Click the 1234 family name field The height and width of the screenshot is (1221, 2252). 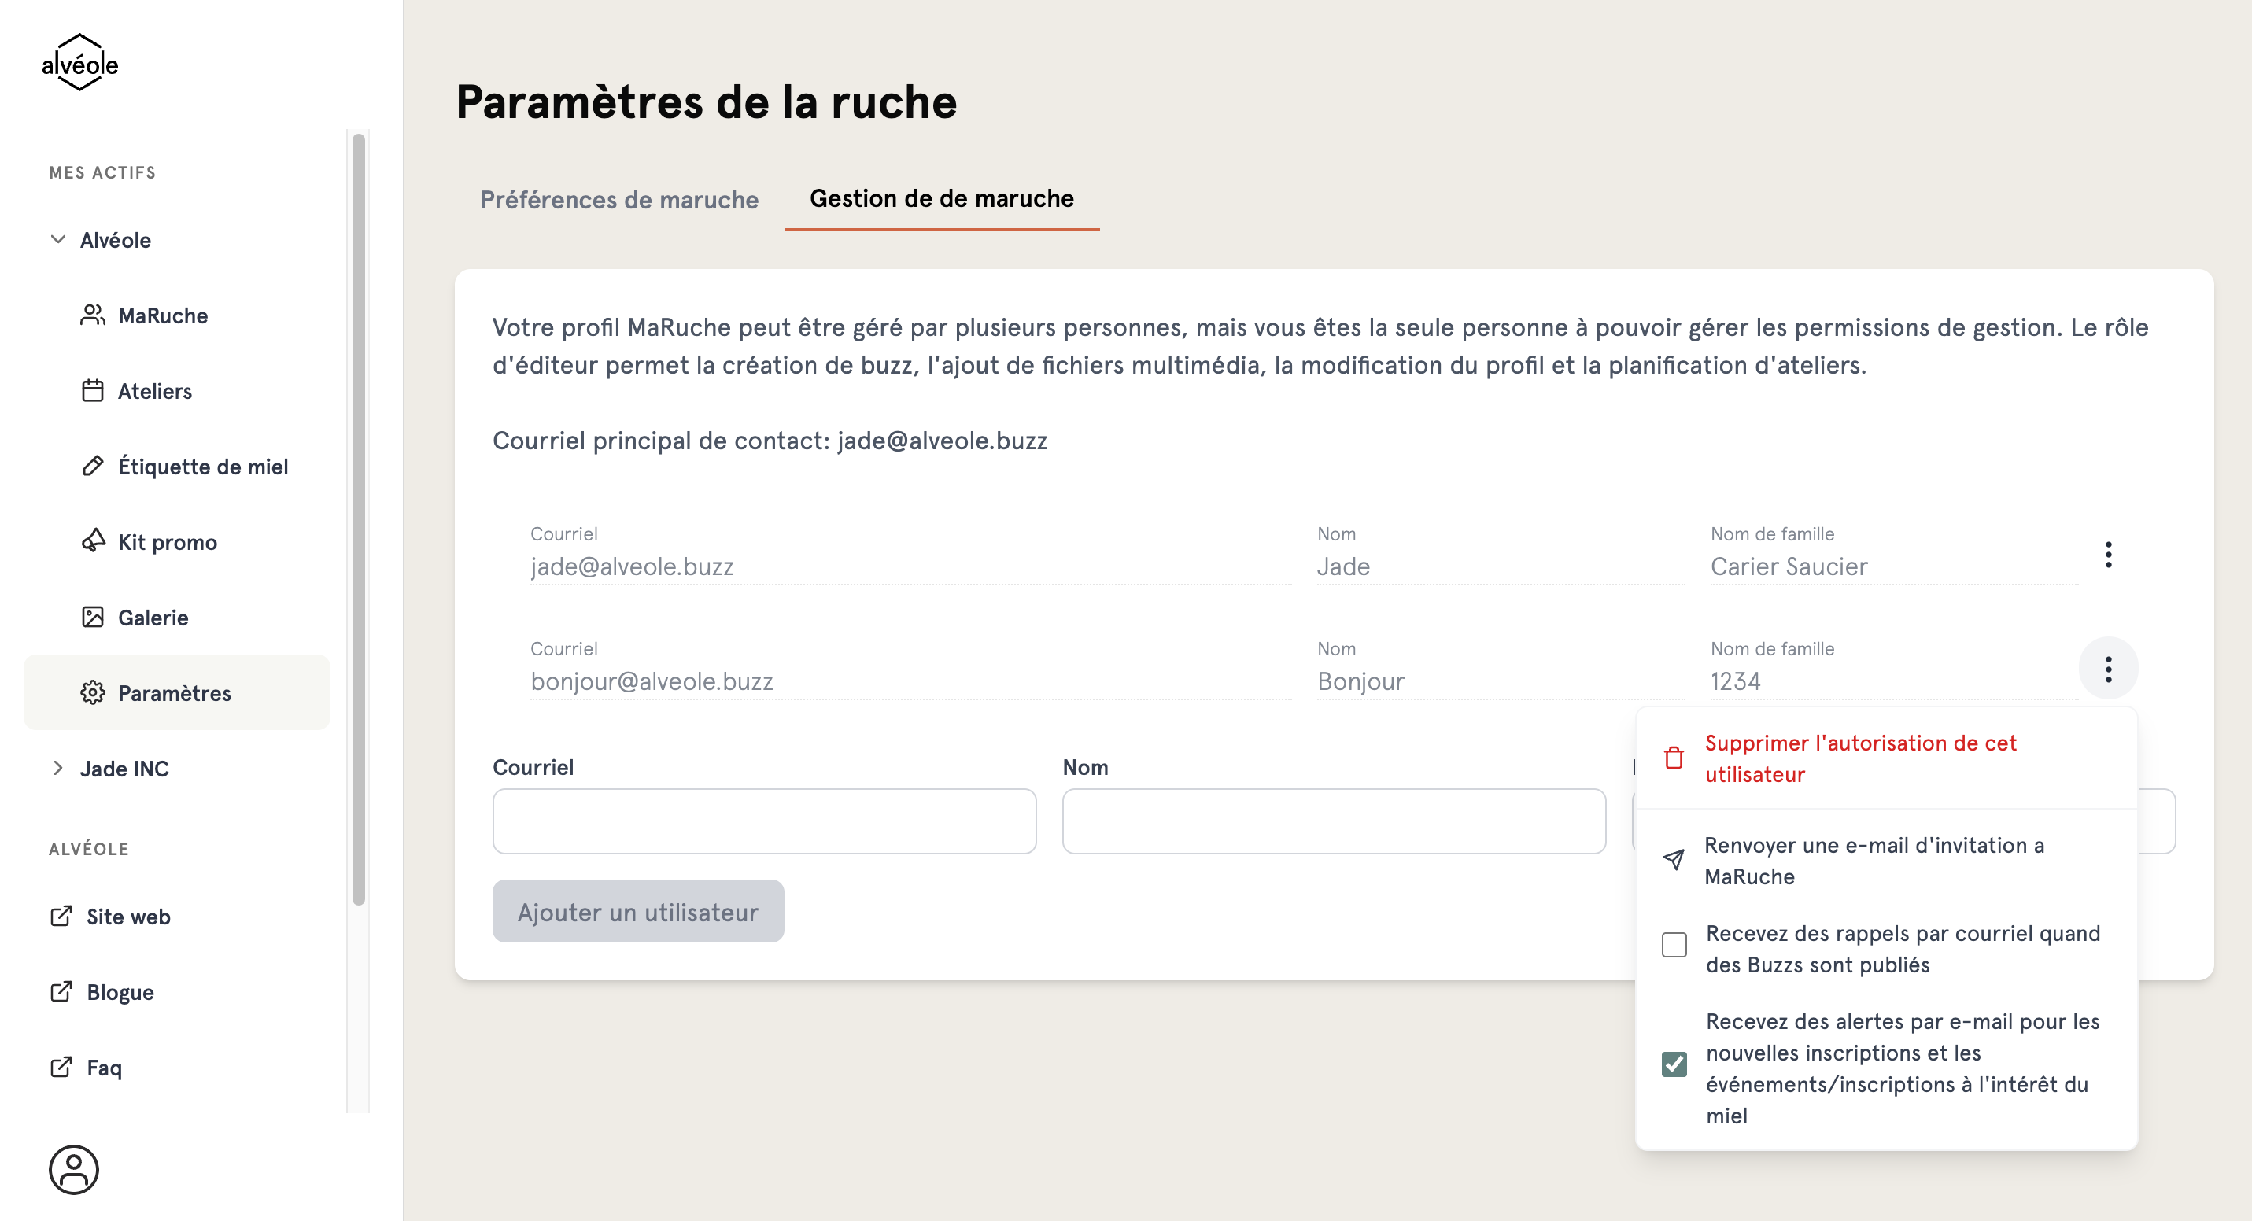tap(1893, 681)
